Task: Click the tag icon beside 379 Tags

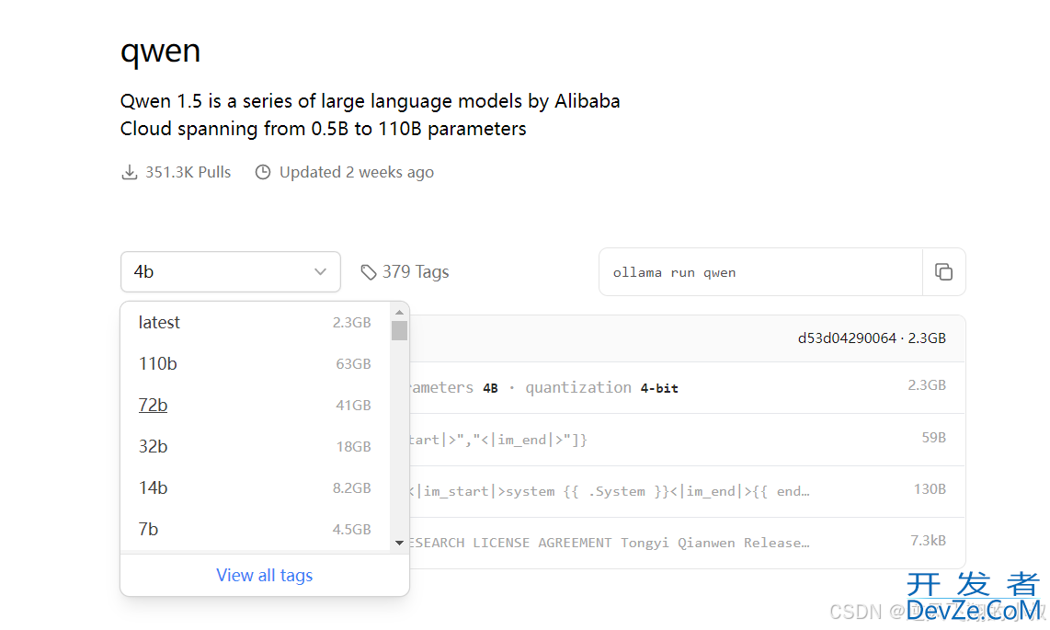Action: (x=369, y=272)
